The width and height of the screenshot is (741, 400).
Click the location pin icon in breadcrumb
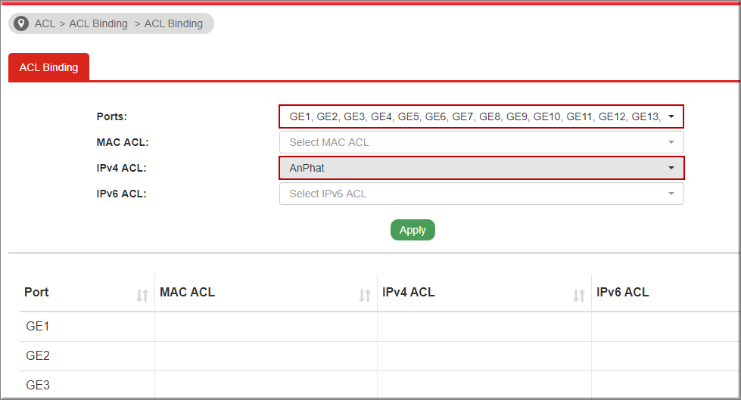point(20,23)
